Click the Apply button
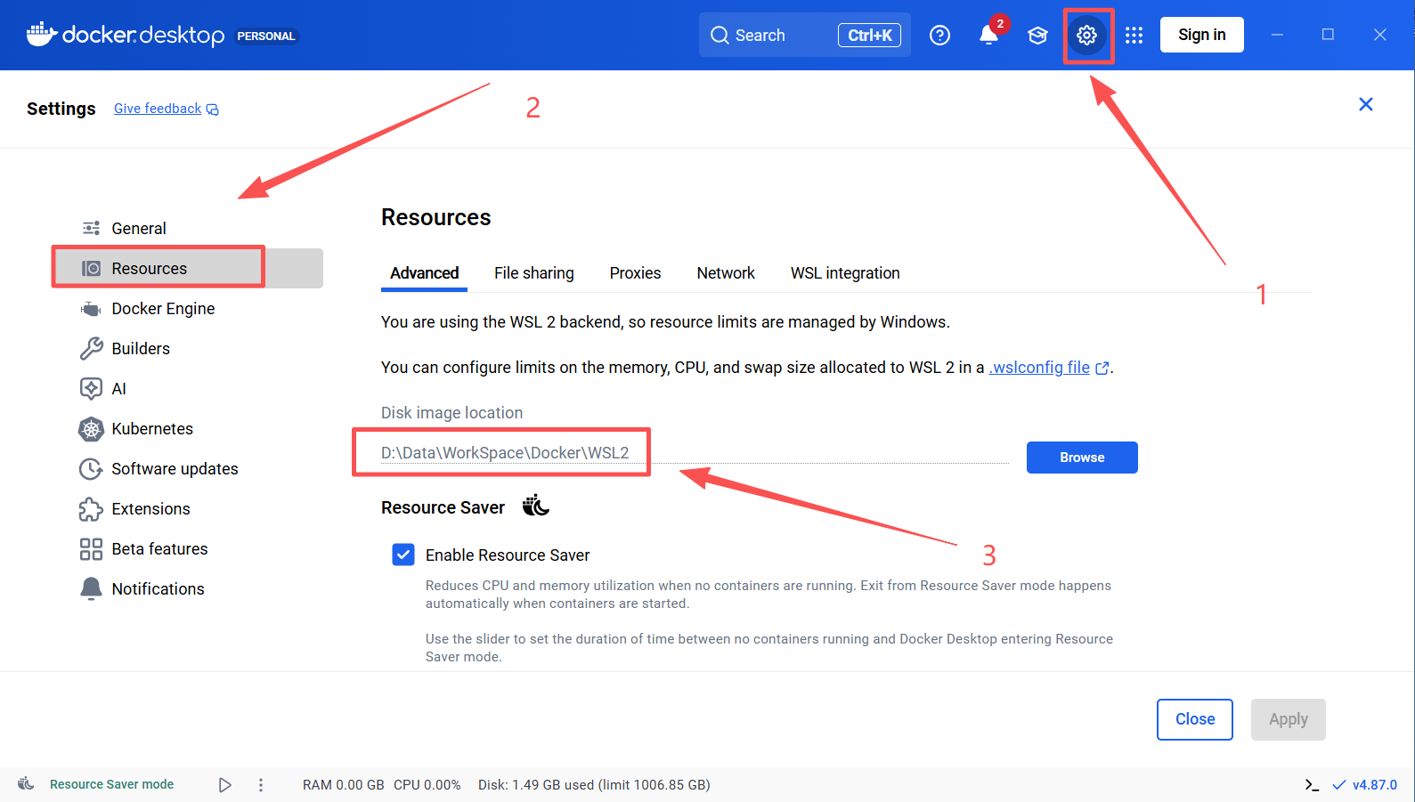This screenshot has width=1415, height=802. point(1288,719)
